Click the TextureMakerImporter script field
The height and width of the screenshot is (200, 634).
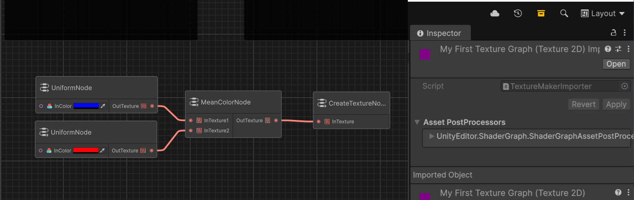[565, 86]
